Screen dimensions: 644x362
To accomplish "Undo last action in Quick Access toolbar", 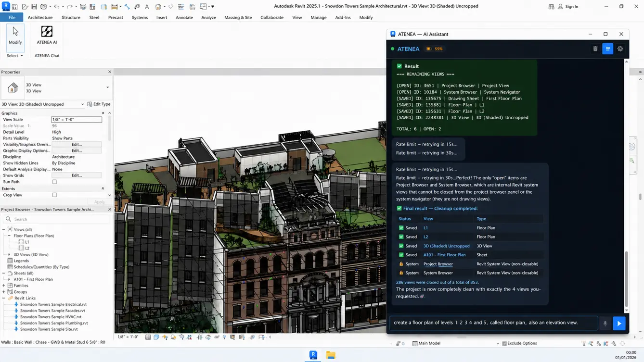I will pos(56,6).
